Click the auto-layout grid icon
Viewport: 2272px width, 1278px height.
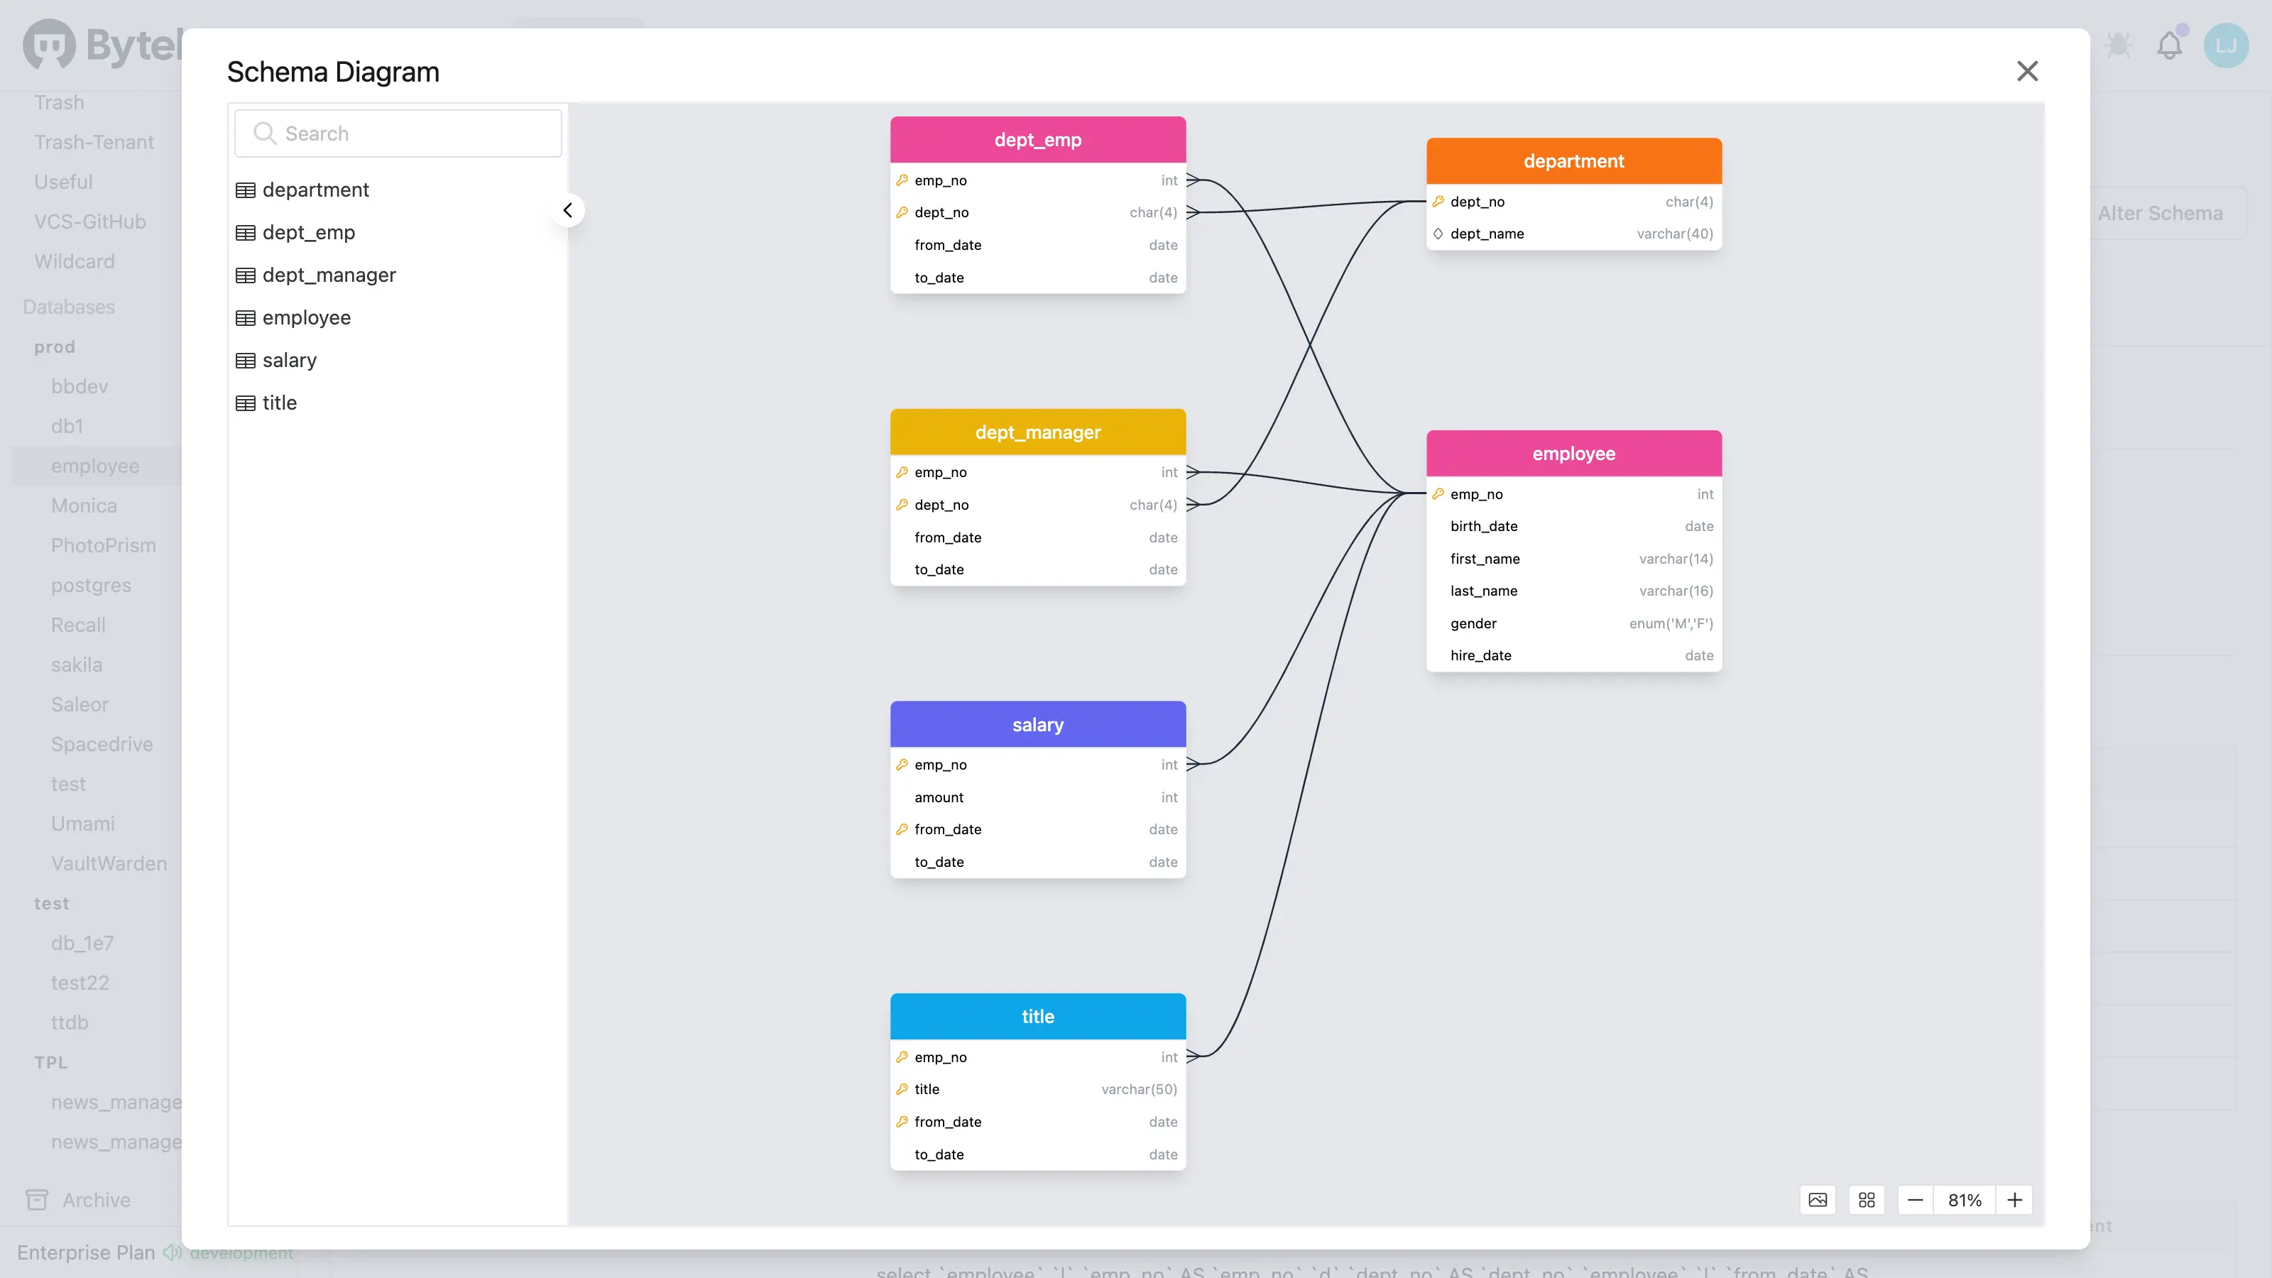1867,1199
